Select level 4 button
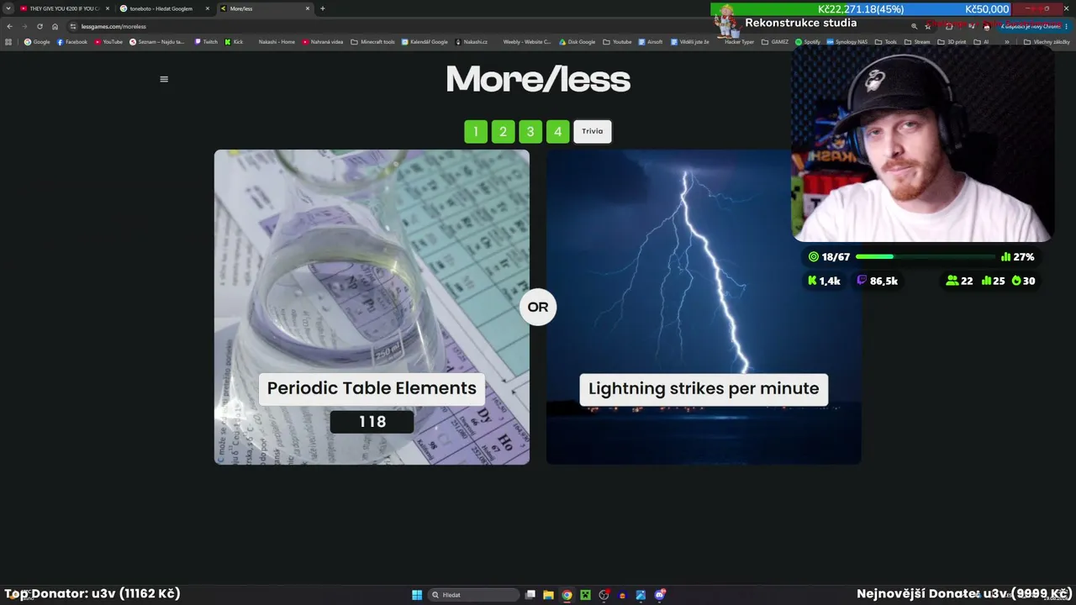This screenshot has height=605, width=1076. tap(557, 131)
